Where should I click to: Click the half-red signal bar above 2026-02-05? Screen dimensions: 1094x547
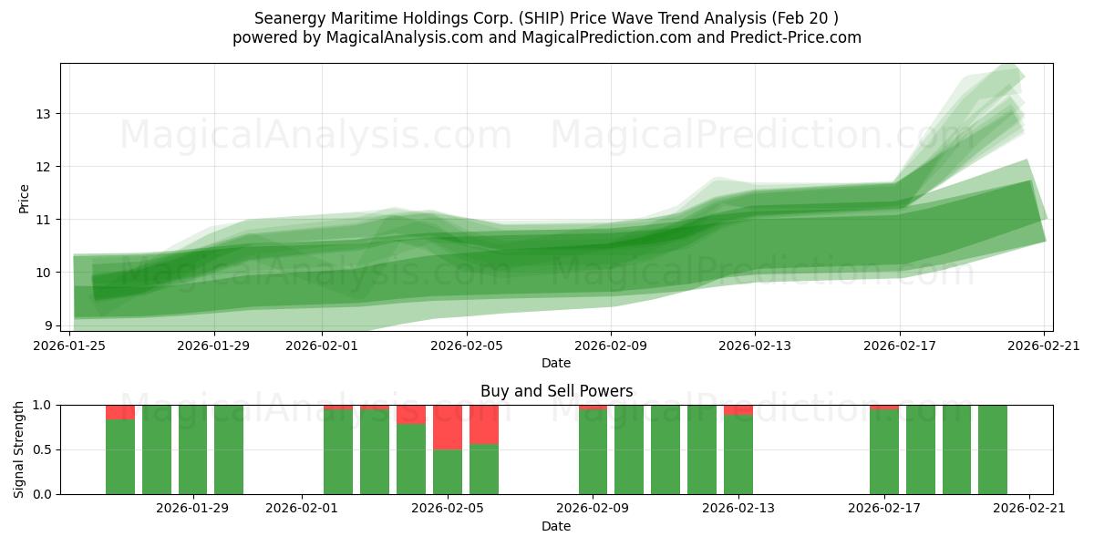point(448,449)
